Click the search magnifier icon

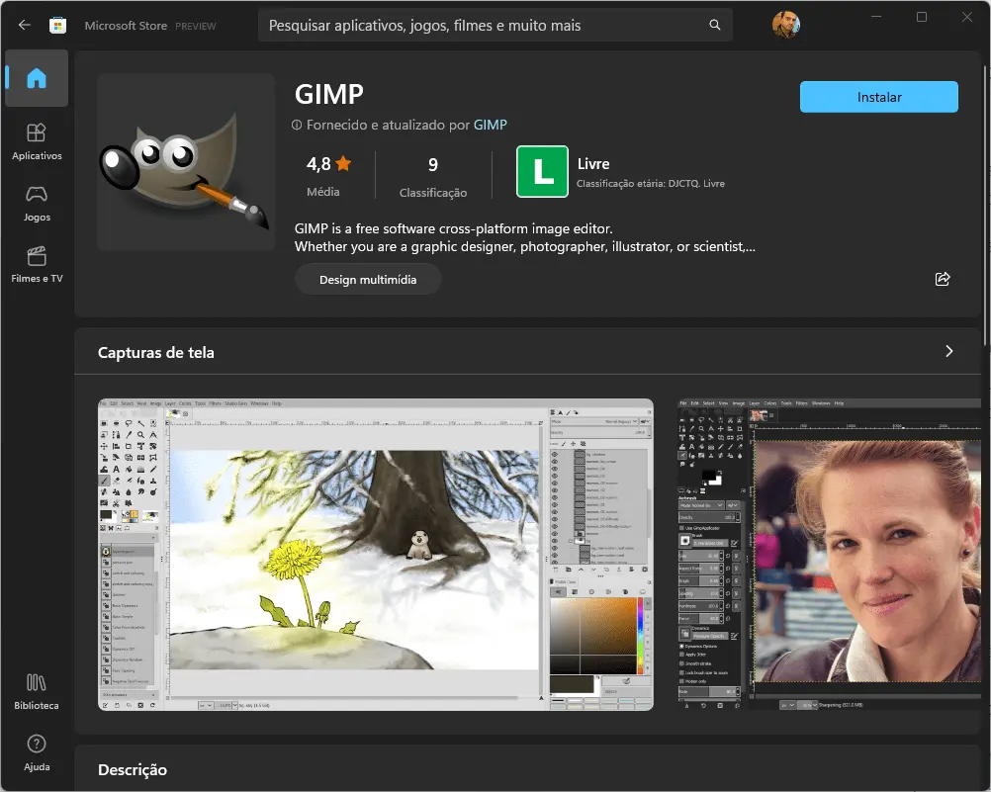click(714, 25)
